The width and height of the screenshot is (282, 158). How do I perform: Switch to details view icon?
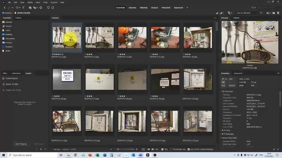(153, 149)
